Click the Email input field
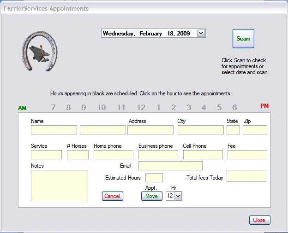This screenshot has height=233, width=288. pyautogui.click(x=170, y=166)
